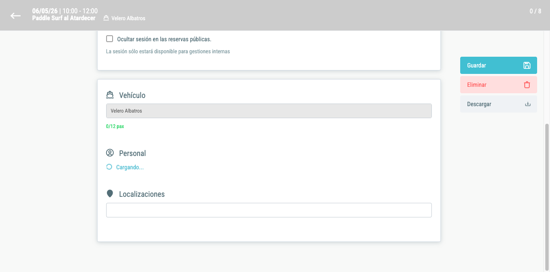Screen dimensions: 550x272
Task: Click the Cargando... loading text
Action: point(130,167)
